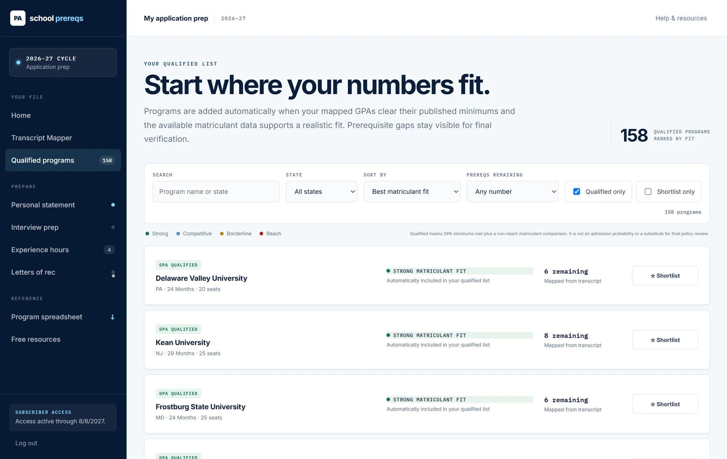
Task: Click the Competitive legend label
Action: pyautogui.click(x=197, y=233)
